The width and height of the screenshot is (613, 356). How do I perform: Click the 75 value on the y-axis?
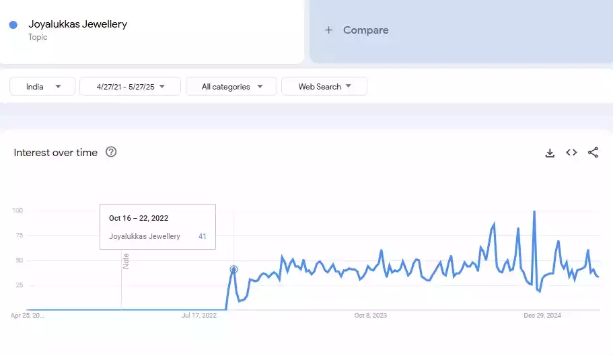point(19,236)
